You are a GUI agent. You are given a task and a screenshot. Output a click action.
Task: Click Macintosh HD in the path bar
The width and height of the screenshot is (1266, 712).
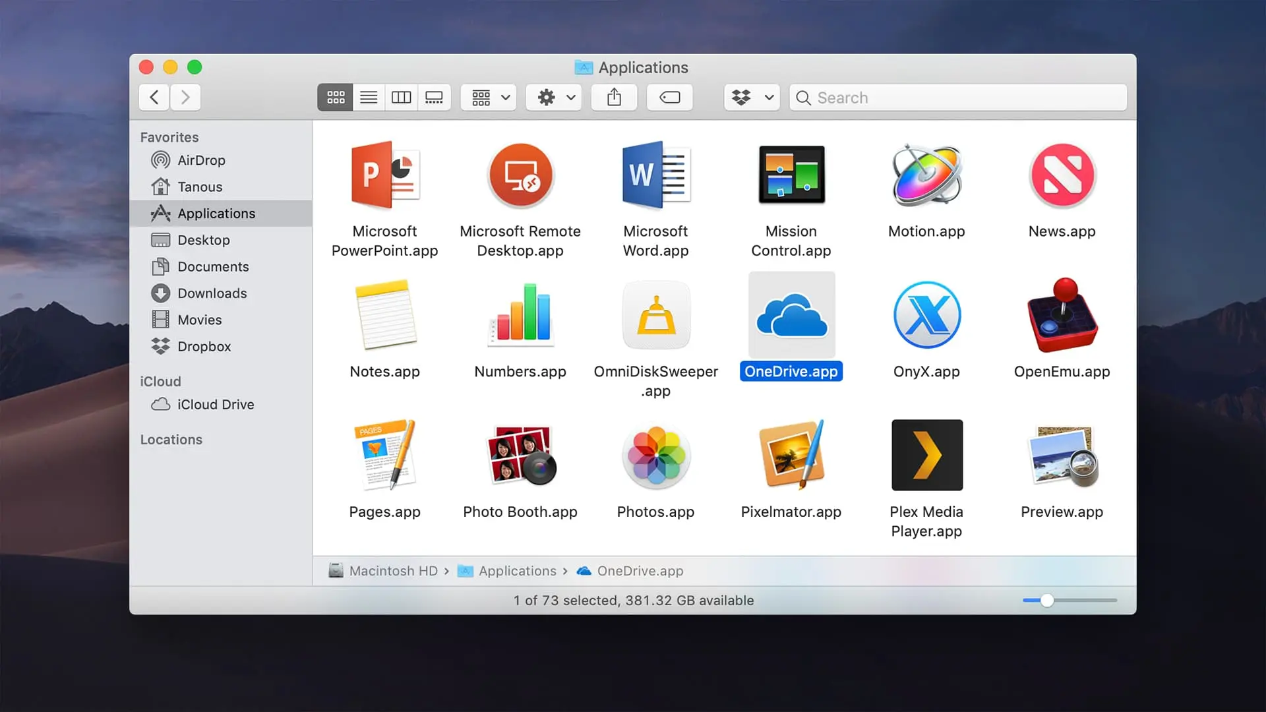click(392, 571)
